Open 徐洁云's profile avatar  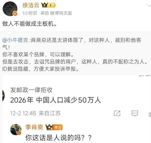(x=10, y=9)
